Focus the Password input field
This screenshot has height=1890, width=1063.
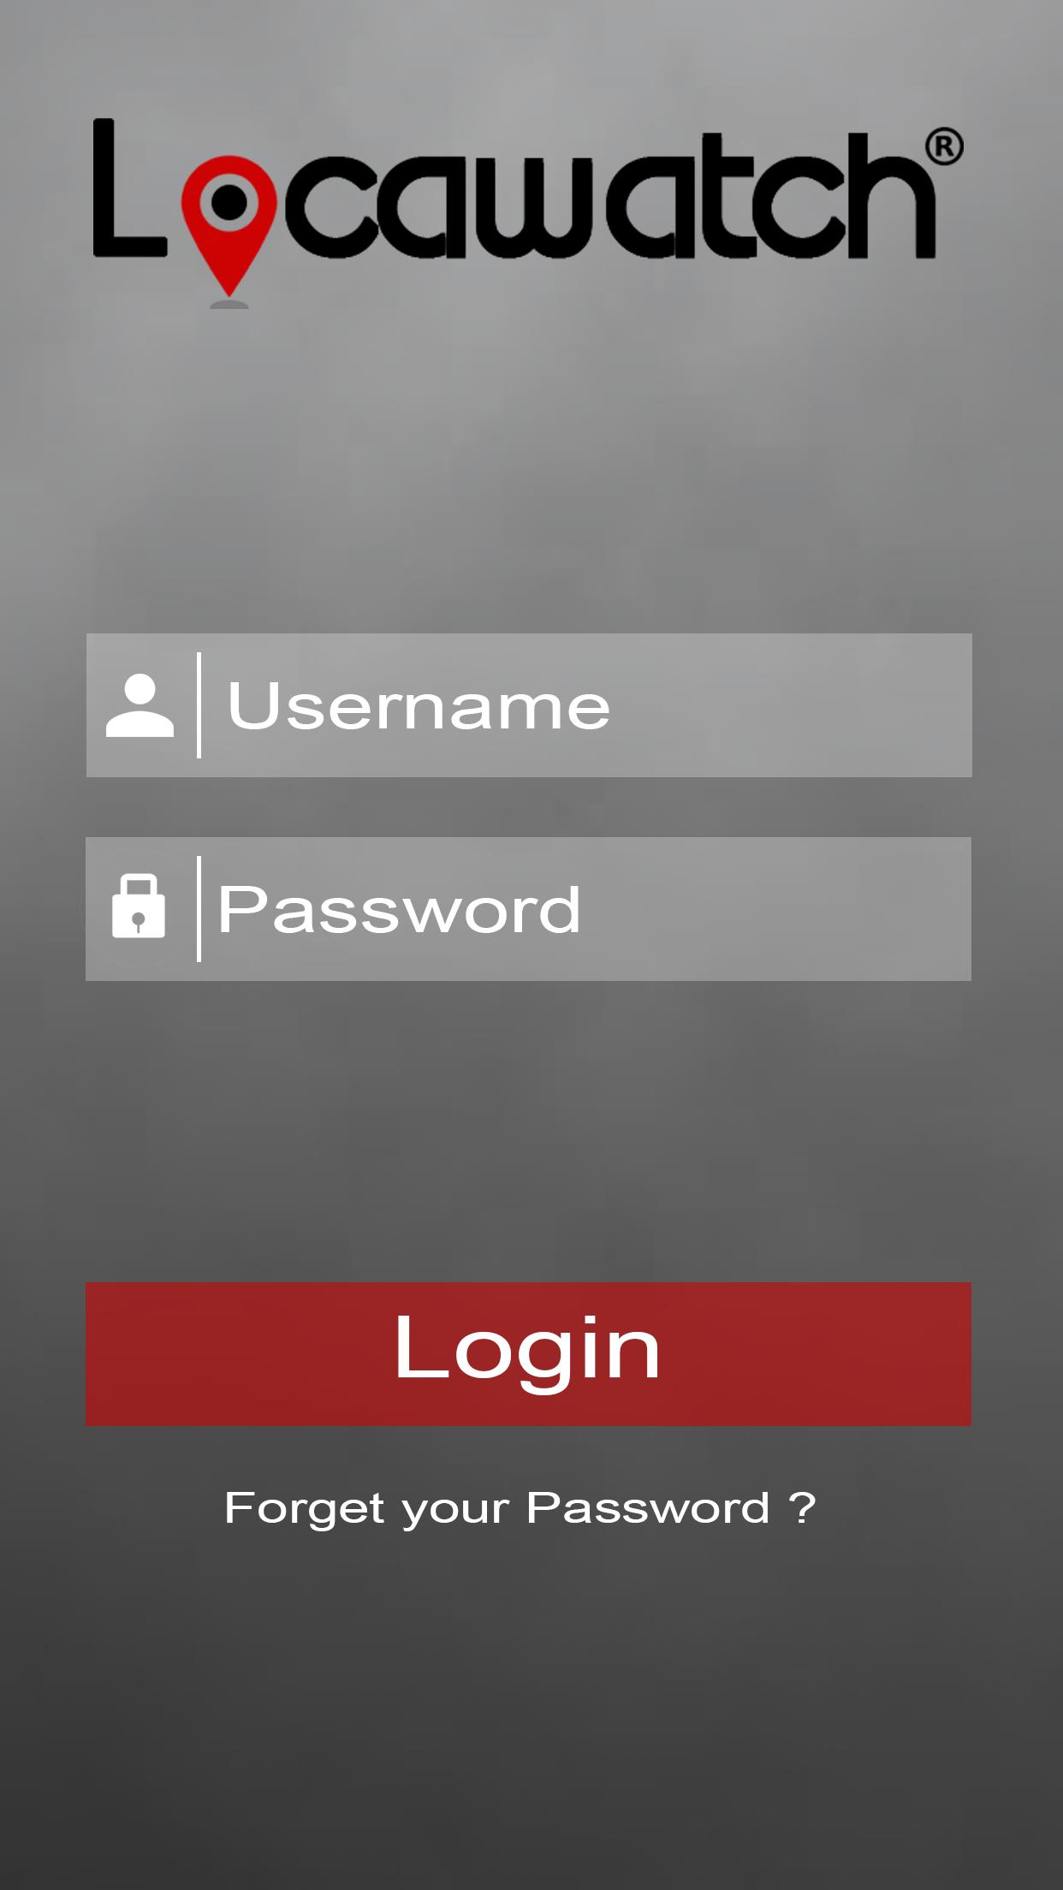tap(528, 909)
